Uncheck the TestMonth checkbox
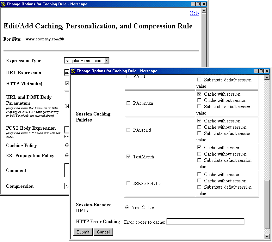Screen dimensions: 272x242 (128, 156)
